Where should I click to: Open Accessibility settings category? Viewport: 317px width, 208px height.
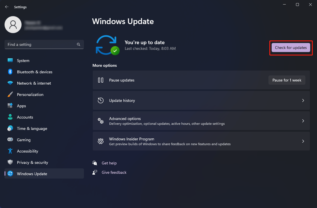44,151
